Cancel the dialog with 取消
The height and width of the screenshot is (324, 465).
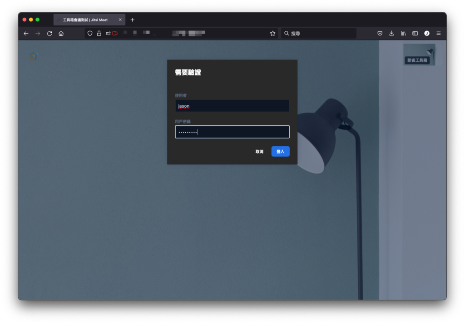(259, 152)
